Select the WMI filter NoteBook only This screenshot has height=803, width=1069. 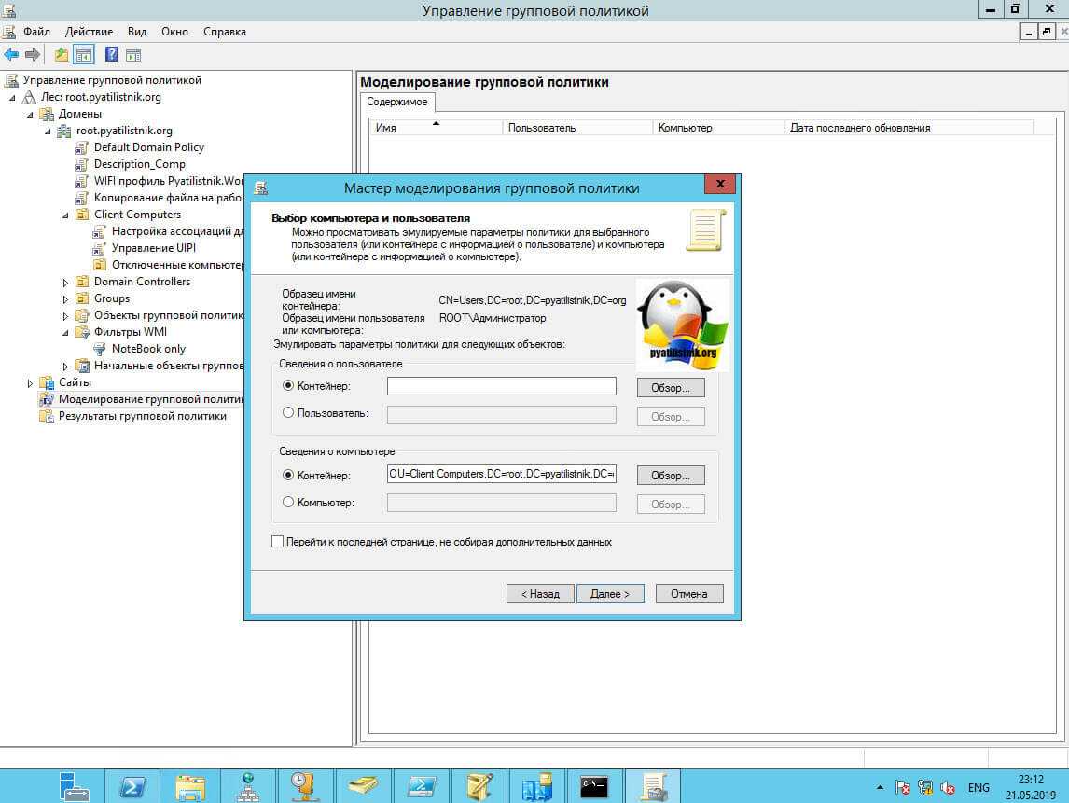[148, 349]
